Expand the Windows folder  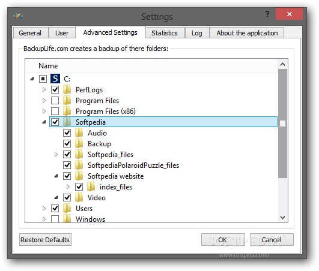pos(44,219)
